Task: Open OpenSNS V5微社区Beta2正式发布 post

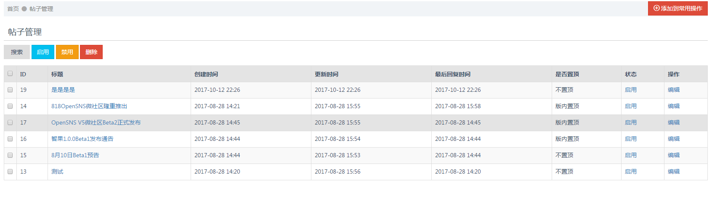Action: click(x=96, y=122)
